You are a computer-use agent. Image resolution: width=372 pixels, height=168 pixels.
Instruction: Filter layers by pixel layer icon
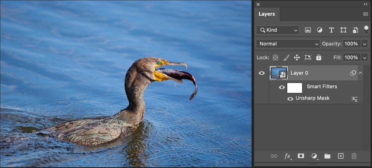pyautogui.click(x=308, y=30)
